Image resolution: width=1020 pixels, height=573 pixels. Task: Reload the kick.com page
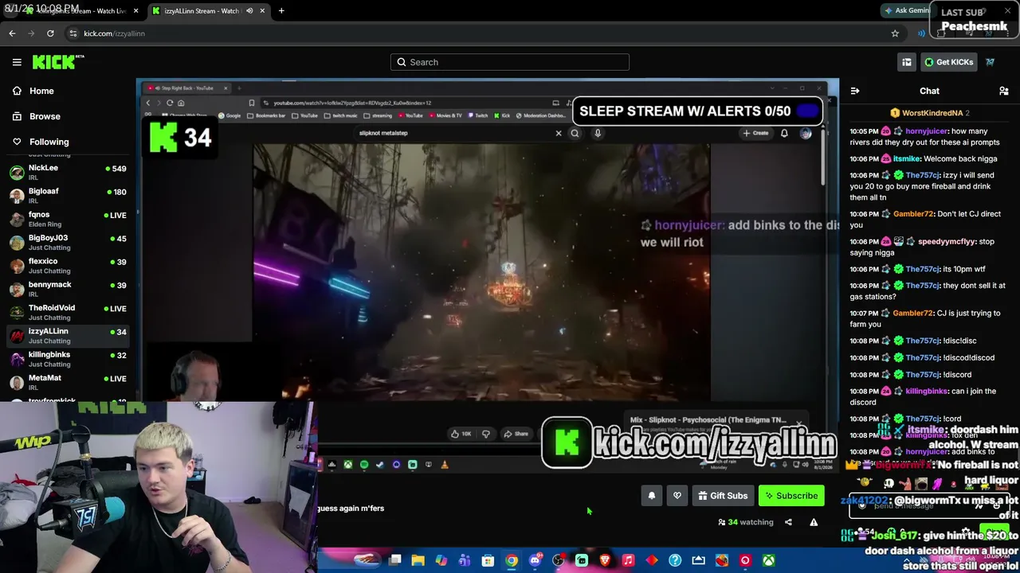coord(50,33)
